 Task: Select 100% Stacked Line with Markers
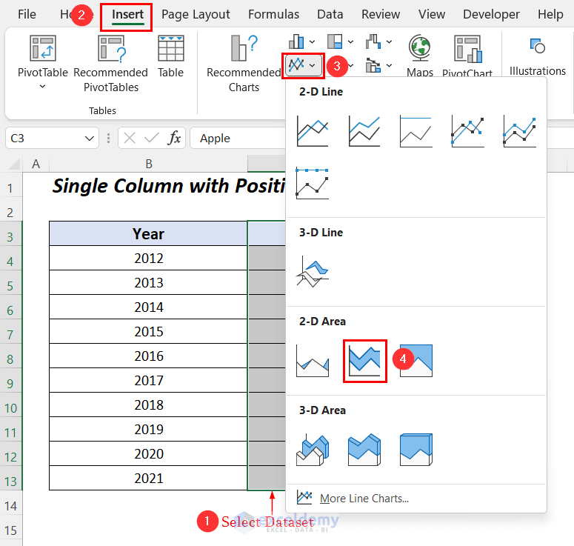click(x=313, y=183)
